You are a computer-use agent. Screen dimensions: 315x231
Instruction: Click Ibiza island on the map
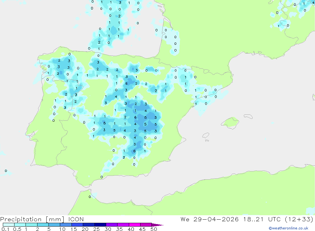[206, 136]
